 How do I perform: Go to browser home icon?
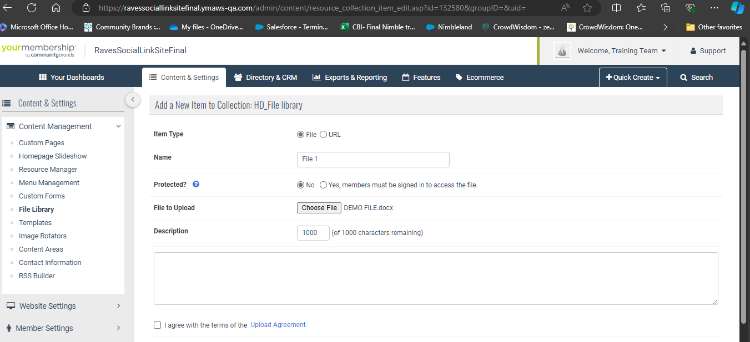click(56, 8)
